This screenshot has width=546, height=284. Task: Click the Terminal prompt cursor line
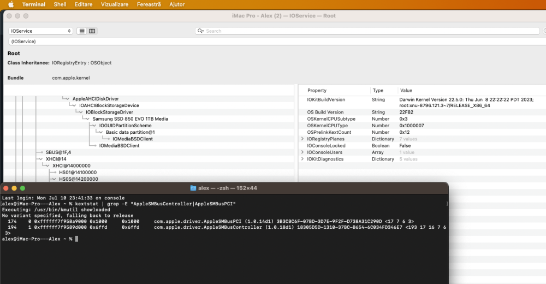(40, 239)
